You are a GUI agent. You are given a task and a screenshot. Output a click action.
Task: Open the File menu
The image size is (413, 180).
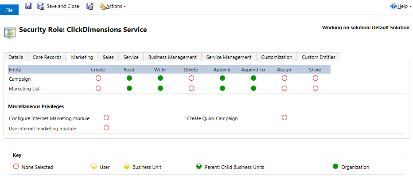tap(9, 10)
